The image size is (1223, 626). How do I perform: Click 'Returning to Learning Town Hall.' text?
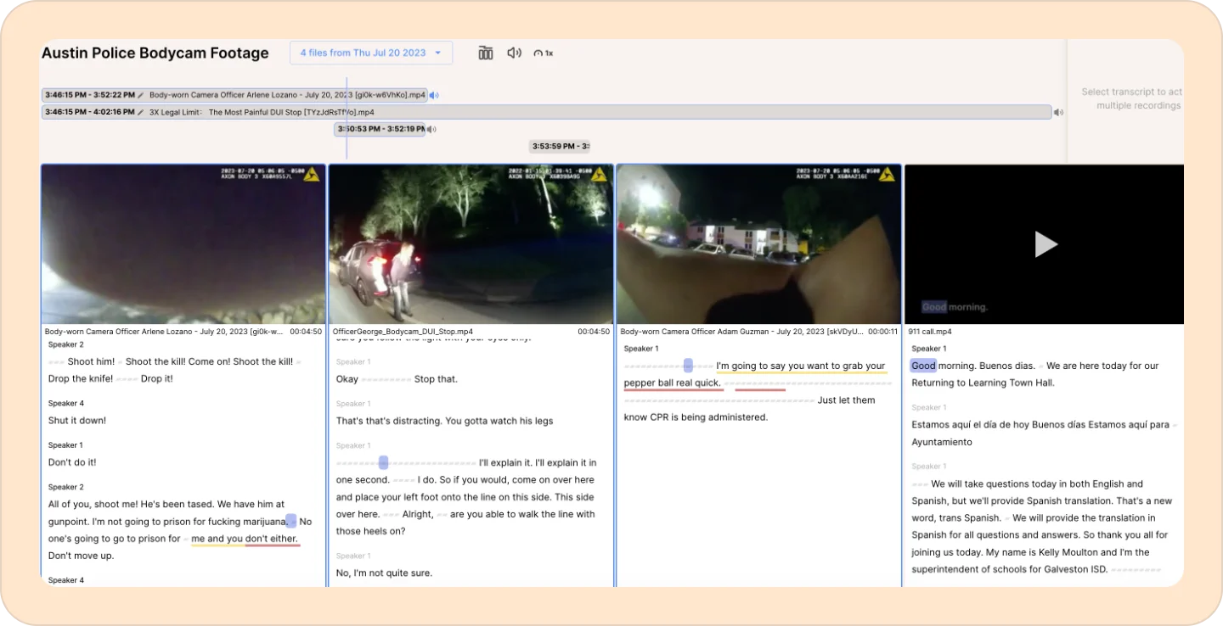point(983,383)
